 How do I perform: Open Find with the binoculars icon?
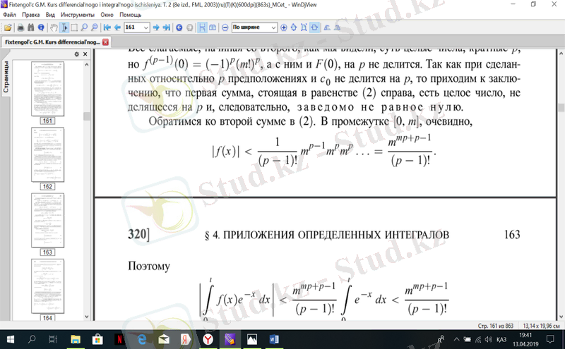coord(30,27)
